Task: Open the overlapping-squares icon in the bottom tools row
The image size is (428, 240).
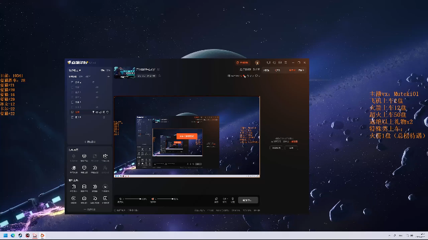Action: pyautogui.click(x=95, y=199)
